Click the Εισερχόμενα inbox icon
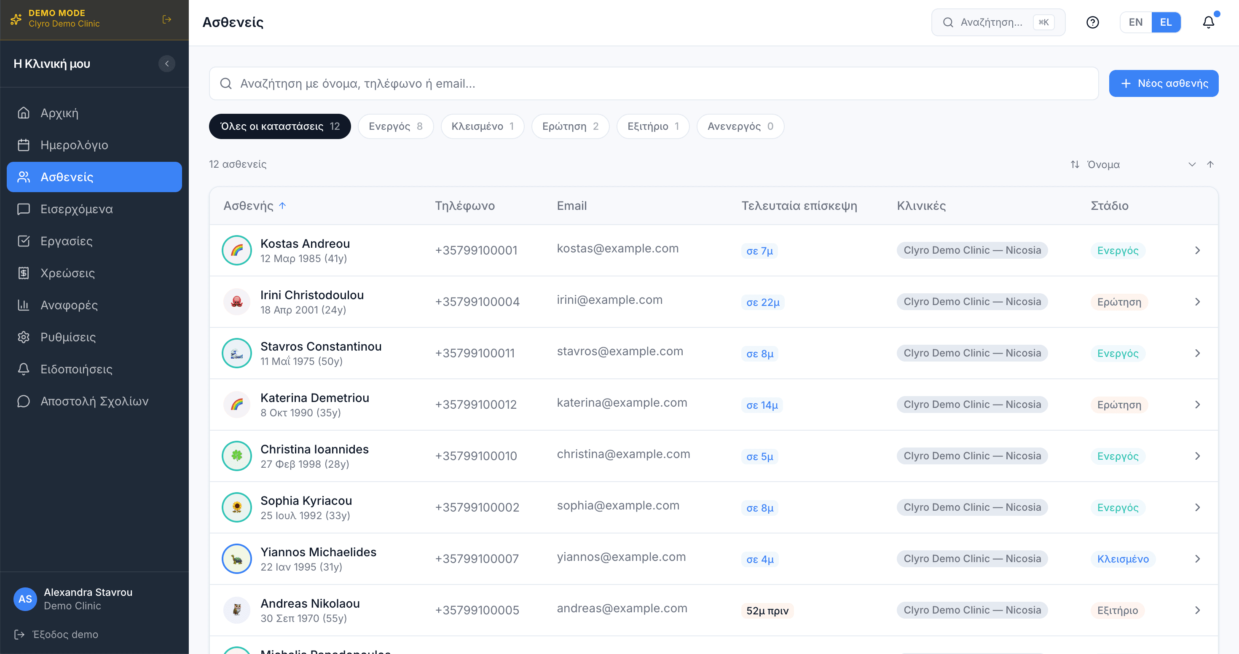 [24, 209]
